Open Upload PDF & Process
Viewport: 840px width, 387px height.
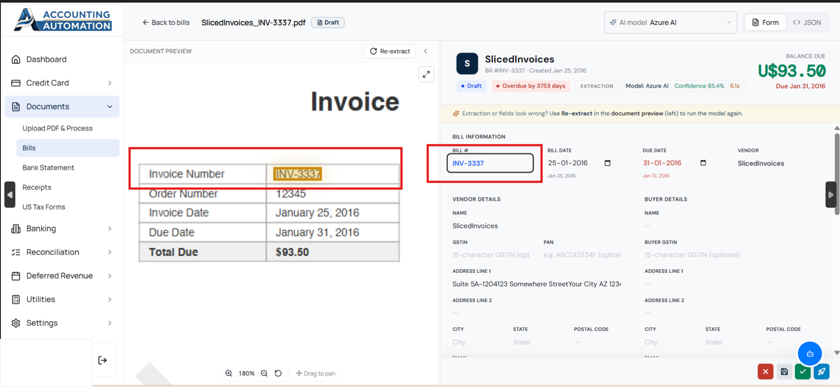point(57,128)
